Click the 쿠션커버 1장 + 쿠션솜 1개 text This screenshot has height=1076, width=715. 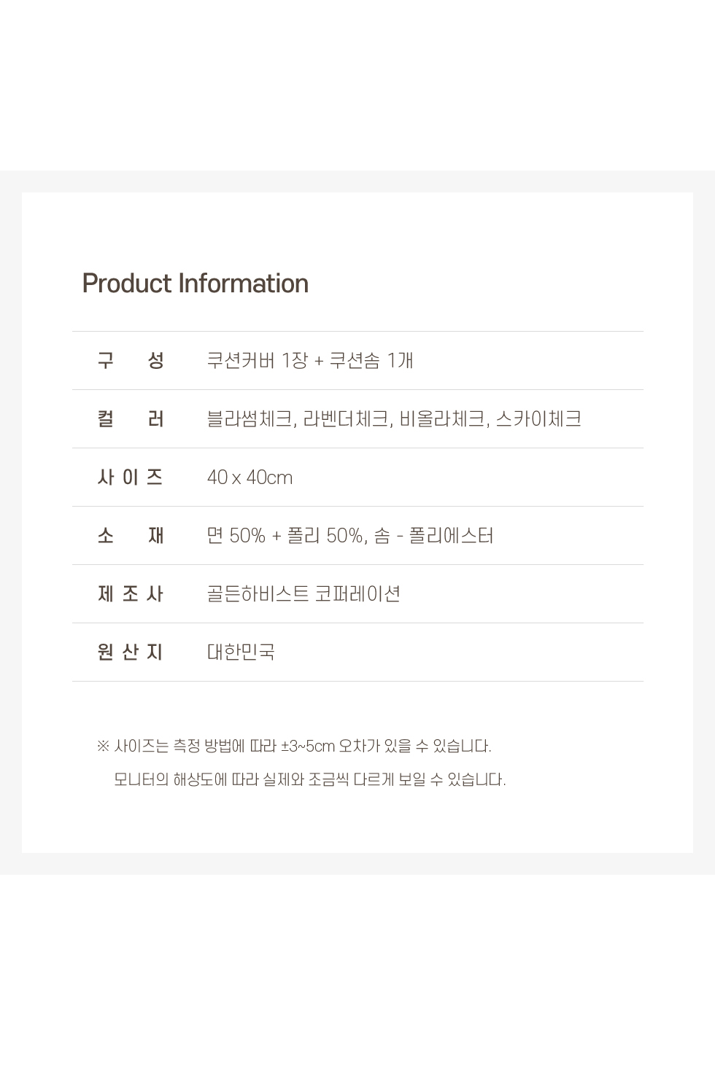[310, 360]
